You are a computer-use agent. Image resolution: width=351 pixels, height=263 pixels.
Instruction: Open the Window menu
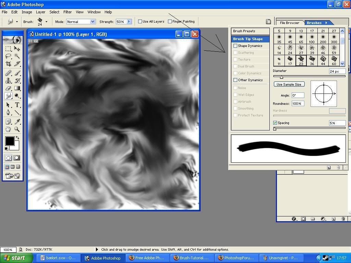(x=94, y=12)
